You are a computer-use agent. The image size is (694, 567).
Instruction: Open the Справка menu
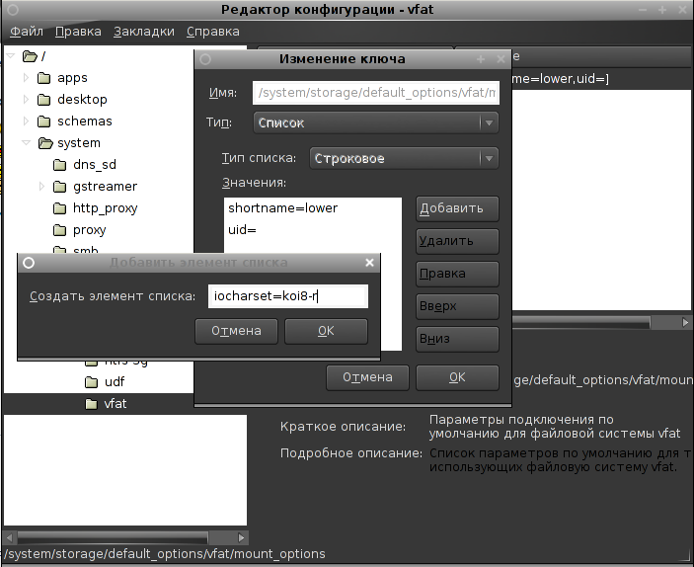coord(213,32)
